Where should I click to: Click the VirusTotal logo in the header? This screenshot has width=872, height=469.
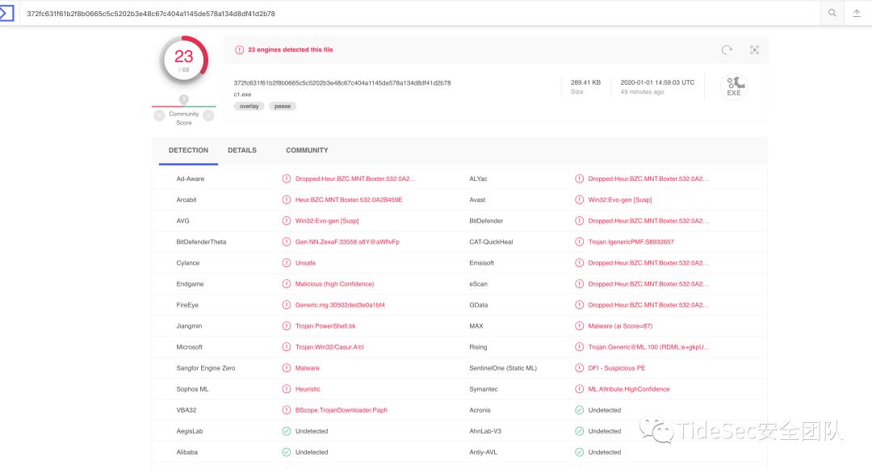click(x=6, y=13)
